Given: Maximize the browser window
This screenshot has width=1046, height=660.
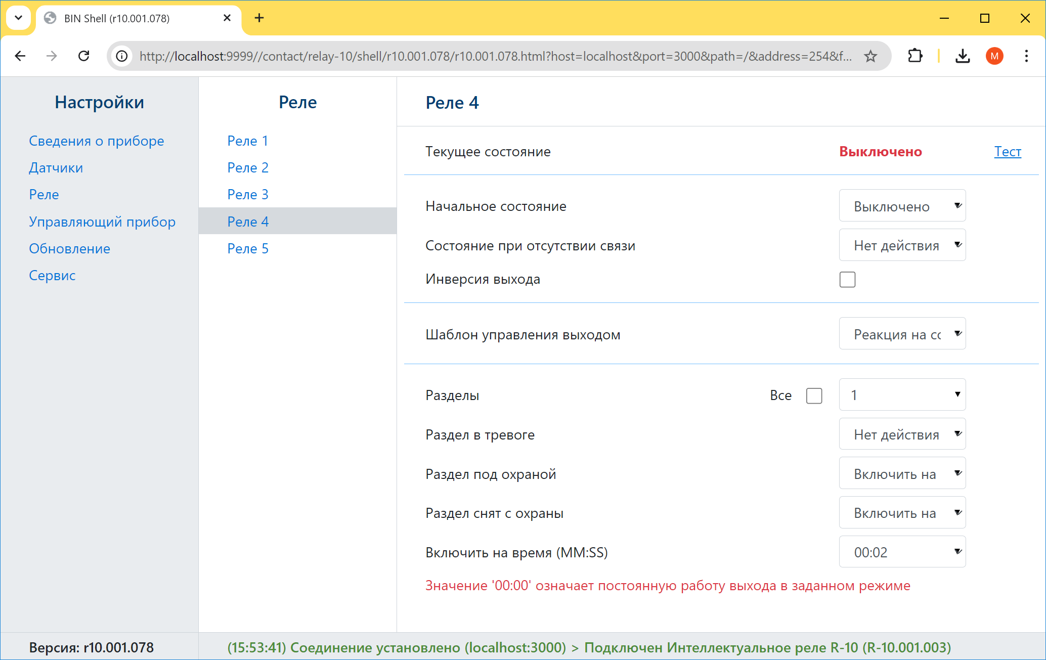Looking at the screenshot, I should (x=984, y=18).
